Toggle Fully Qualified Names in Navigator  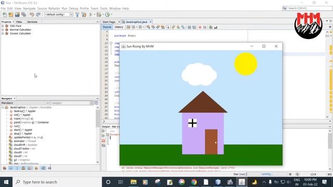[36, 168]
